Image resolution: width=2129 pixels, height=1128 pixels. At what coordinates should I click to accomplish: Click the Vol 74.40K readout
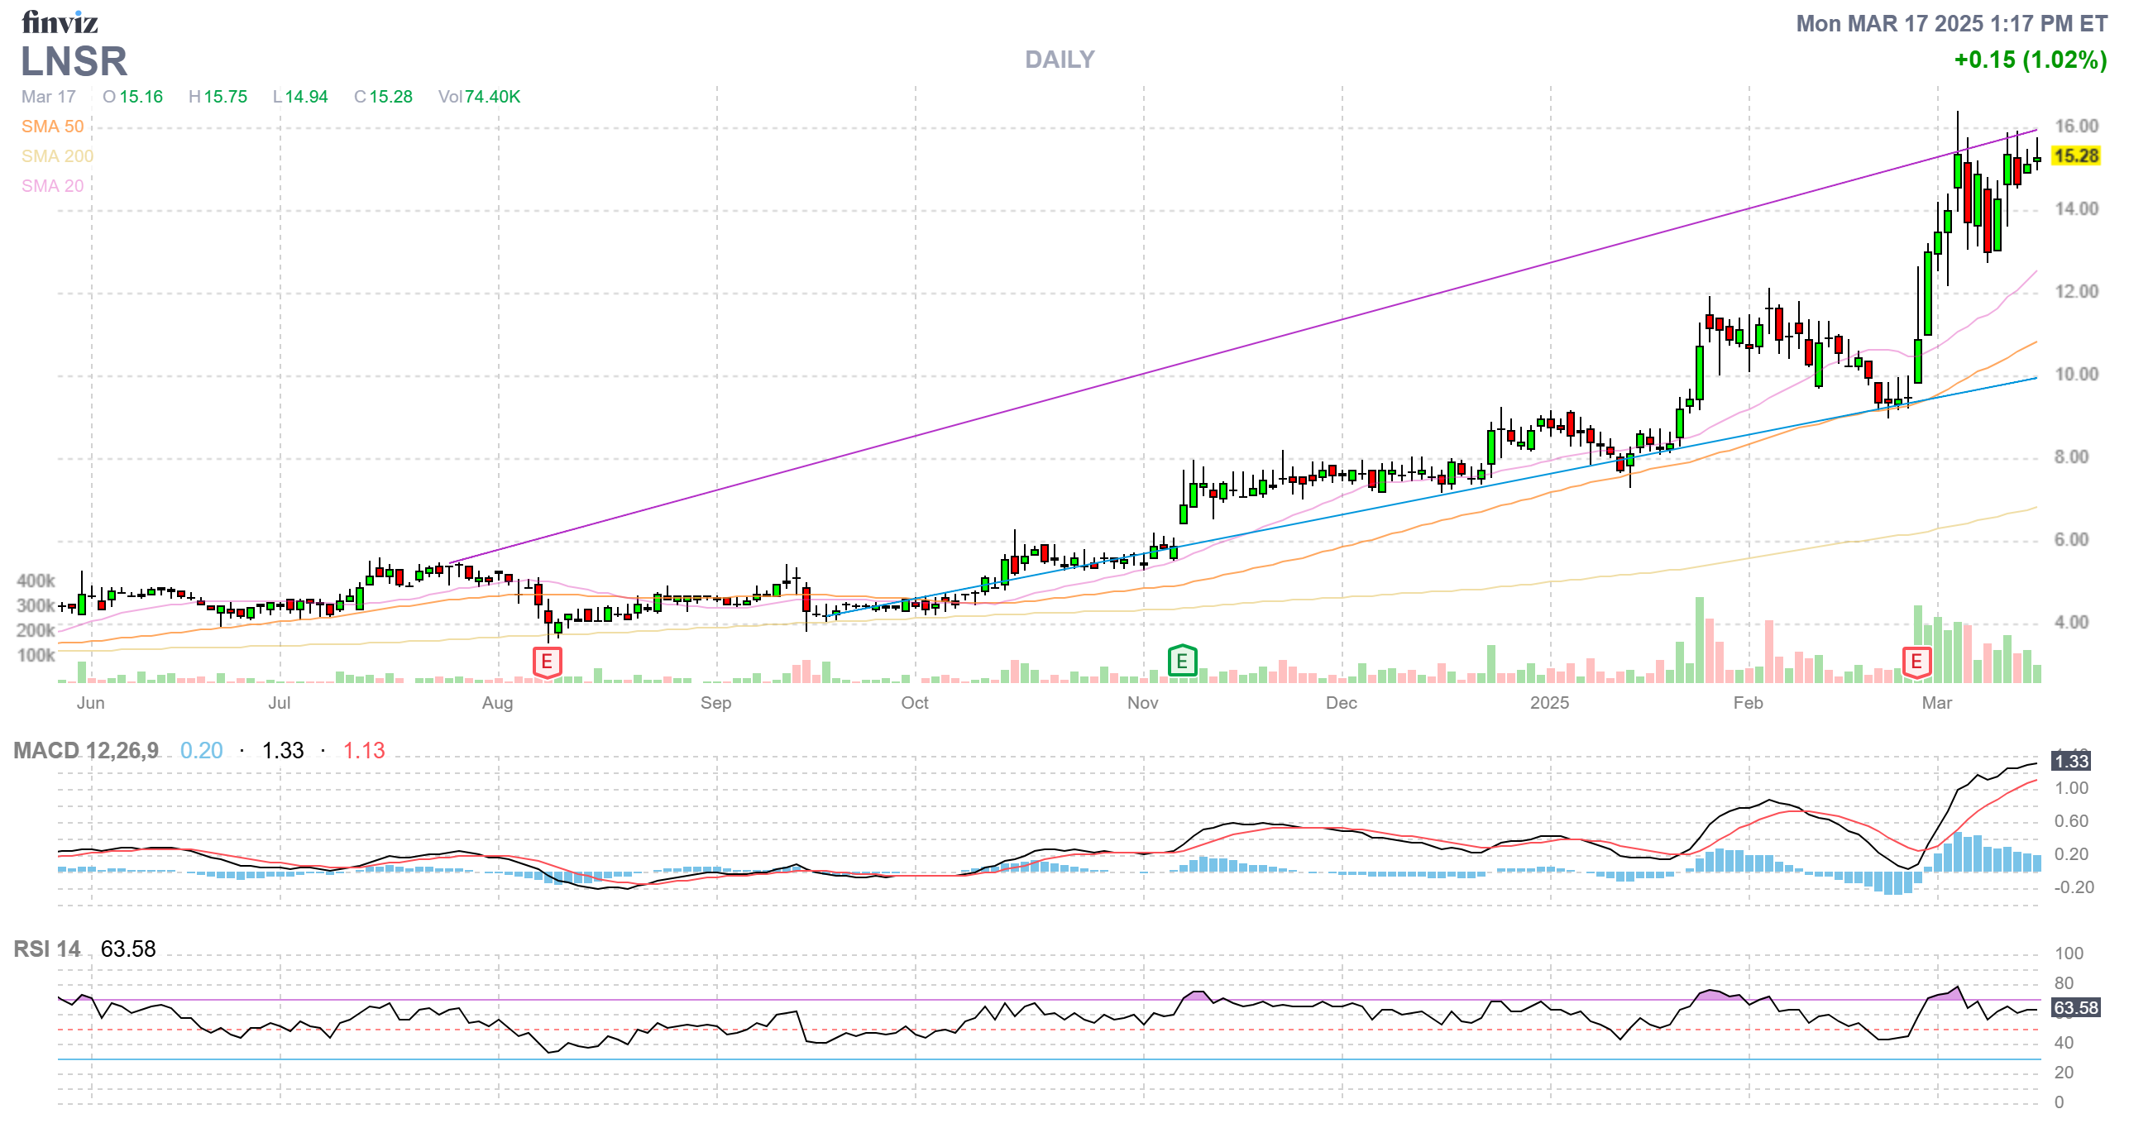(479, 97)
